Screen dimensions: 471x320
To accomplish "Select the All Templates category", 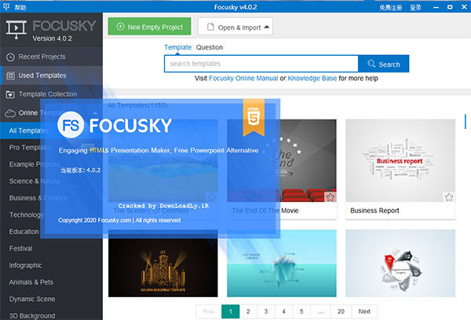I will (51, 131).
